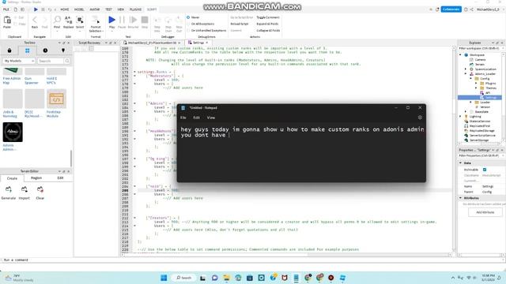Collapse the Data section in Properties
Image resolution: width=506 pixels, height=284 pixels.
point(460,163)
